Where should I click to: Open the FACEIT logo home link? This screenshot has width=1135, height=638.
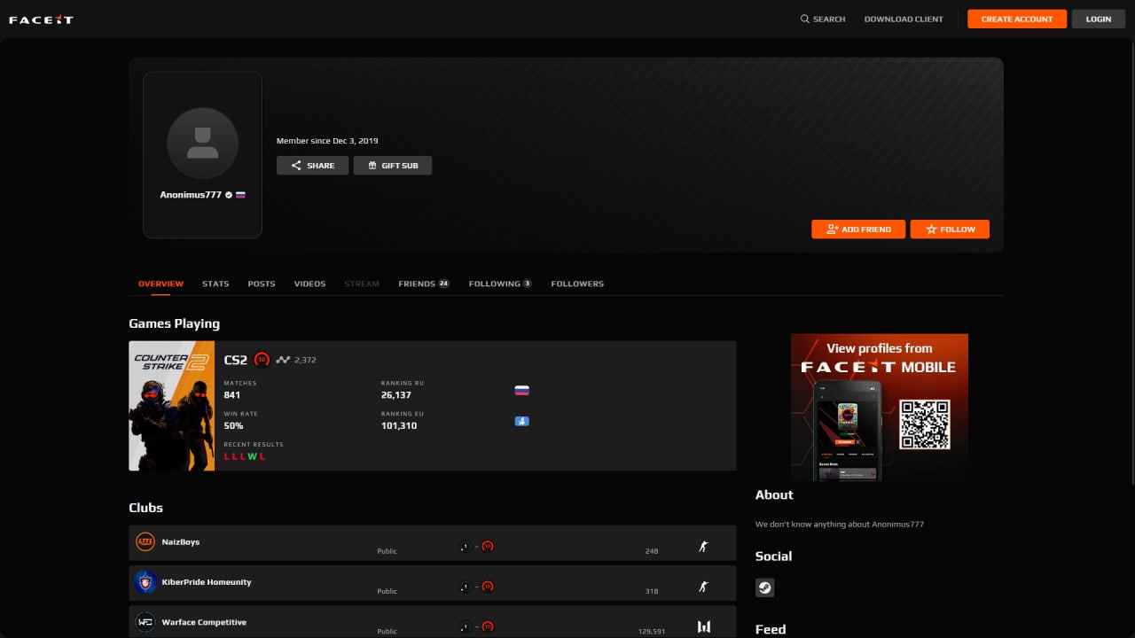(x=40, y=19)
